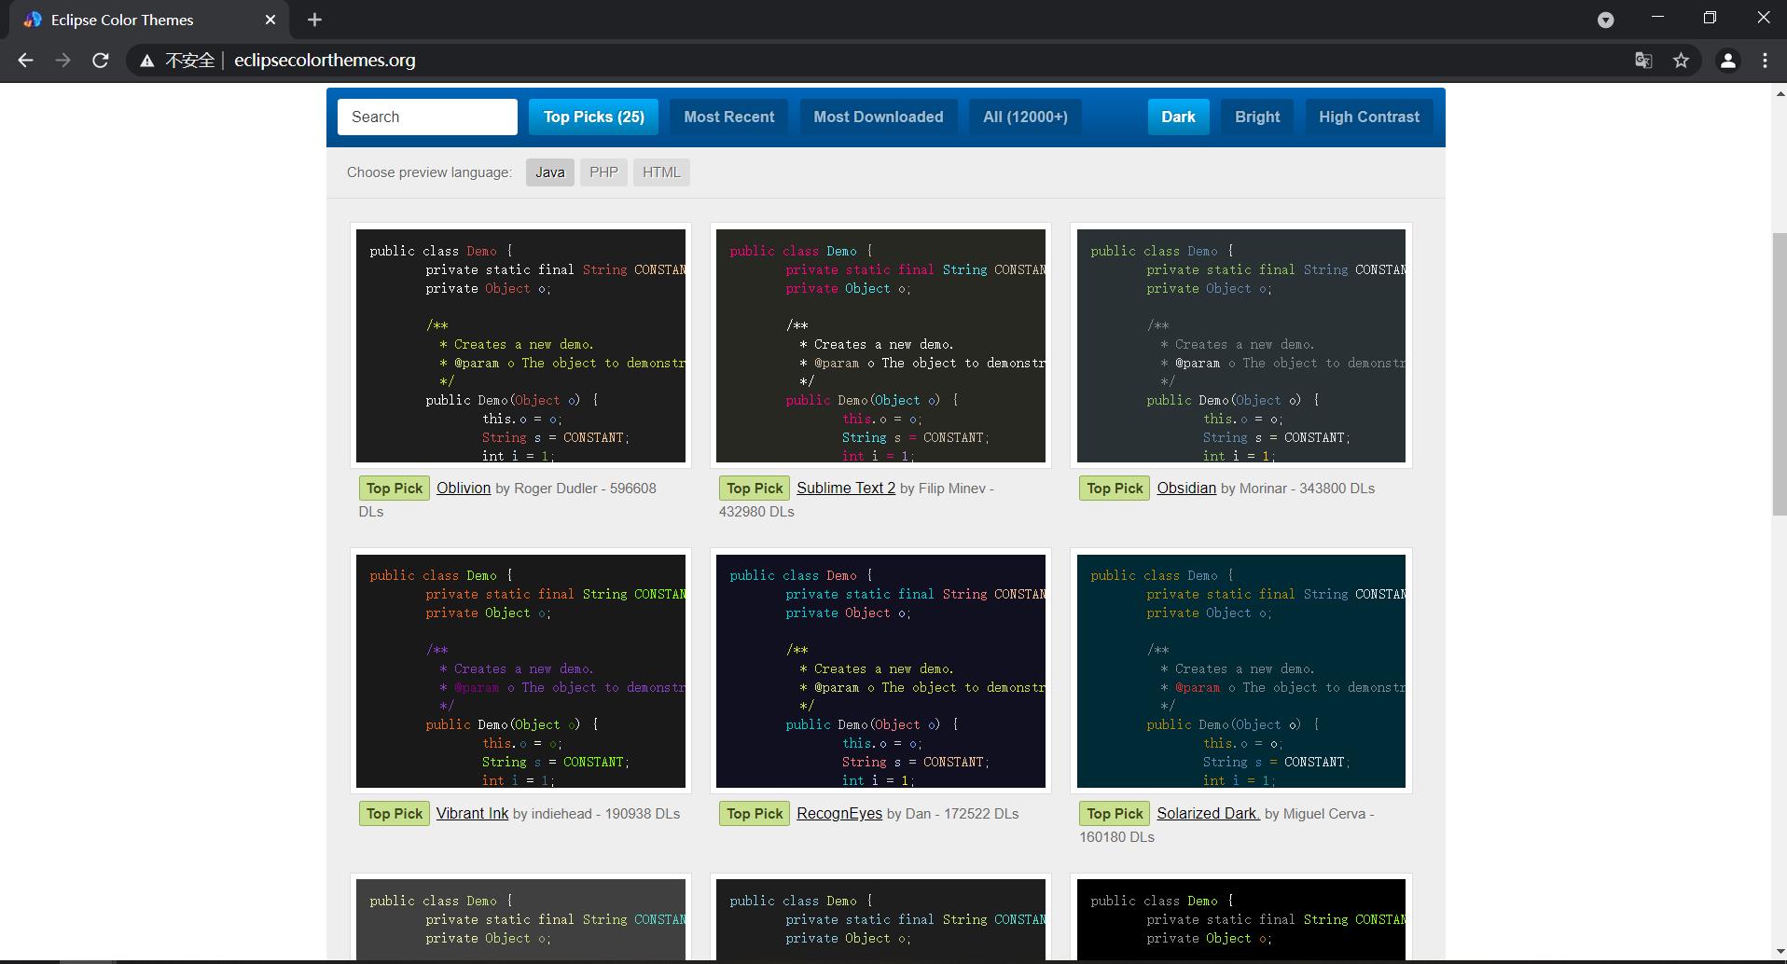Viewport: 1787px width, 964px height.
Task: Click the 'by Morinar - 343800 DLs' text
Action: [1297, 489]
